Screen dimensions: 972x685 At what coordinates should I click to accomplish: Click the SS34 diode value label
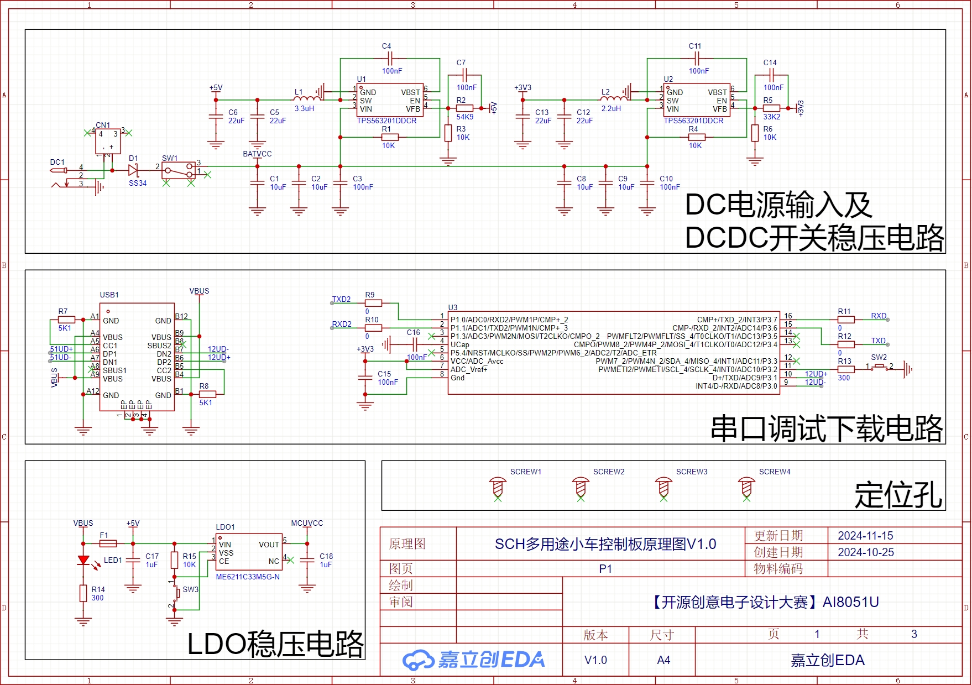pyautogui.click(x=138, y=183)
